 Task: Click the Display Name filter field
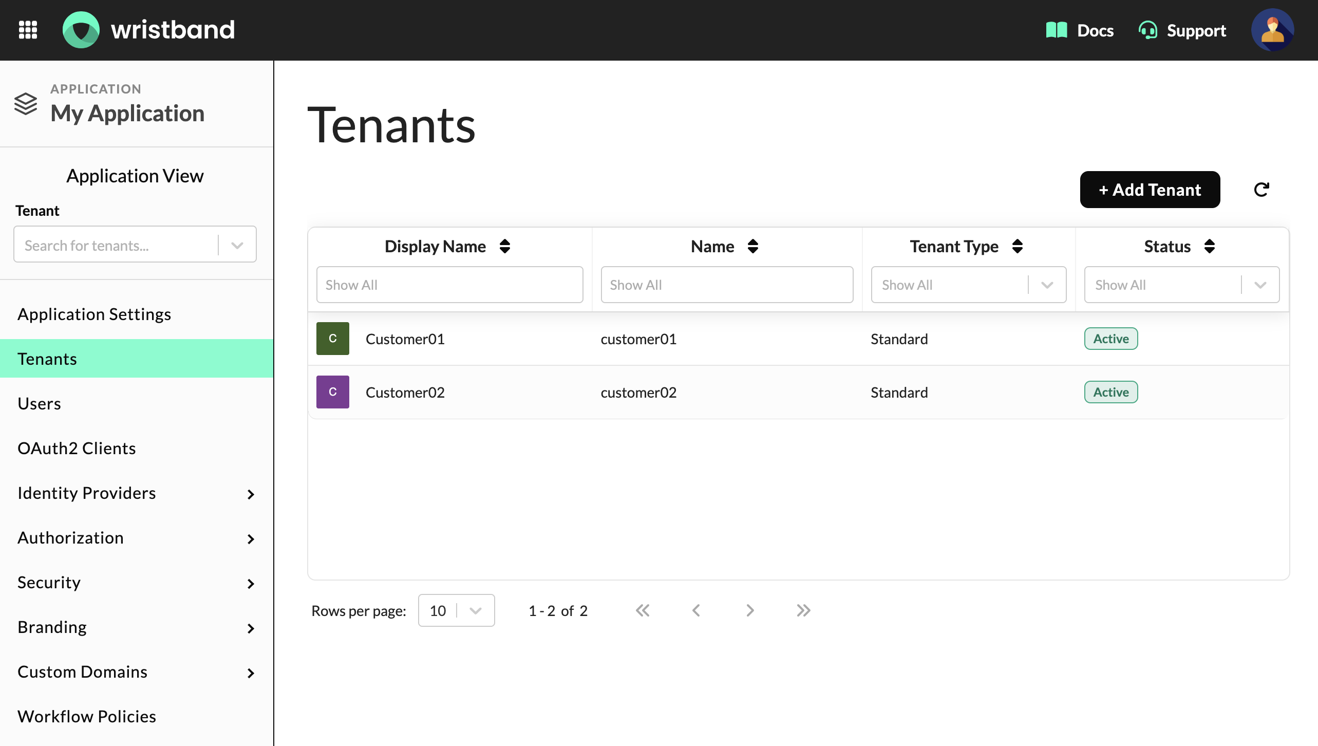[x=450, y=285]
